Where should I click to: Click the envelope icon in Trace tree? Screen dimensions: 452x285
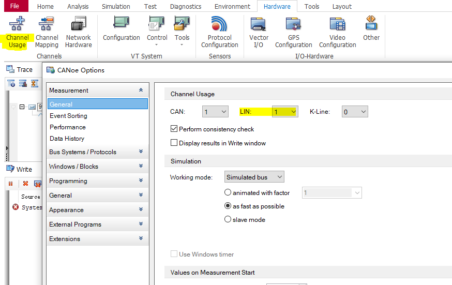32,107
